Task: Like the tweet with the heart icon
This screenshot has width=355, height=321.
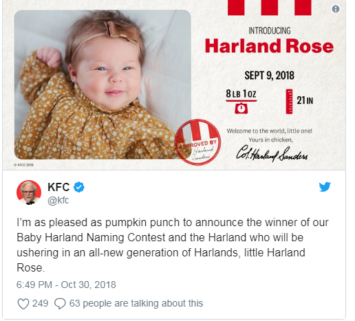Action: pos(23,304)
